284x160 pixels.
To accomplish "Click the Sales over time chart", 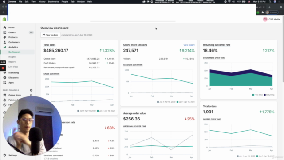I will (x=79, y=92).
